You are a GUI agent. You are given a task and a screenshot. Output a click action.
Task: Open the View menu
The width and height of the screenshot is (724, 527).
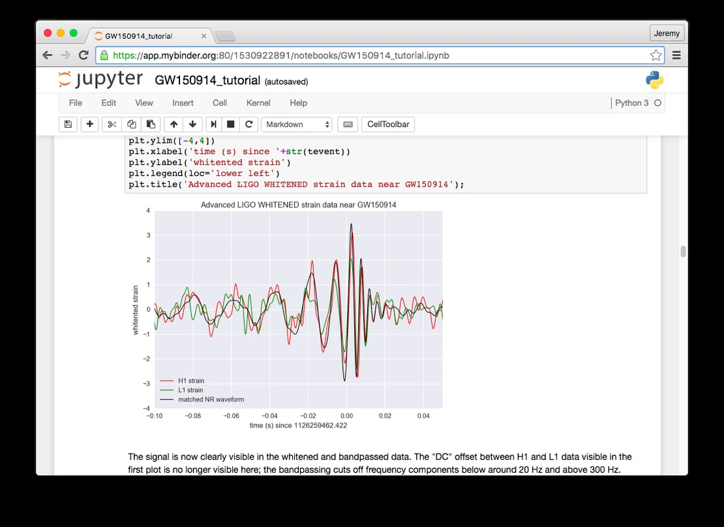pyautogui.click(x=144, y=103)
